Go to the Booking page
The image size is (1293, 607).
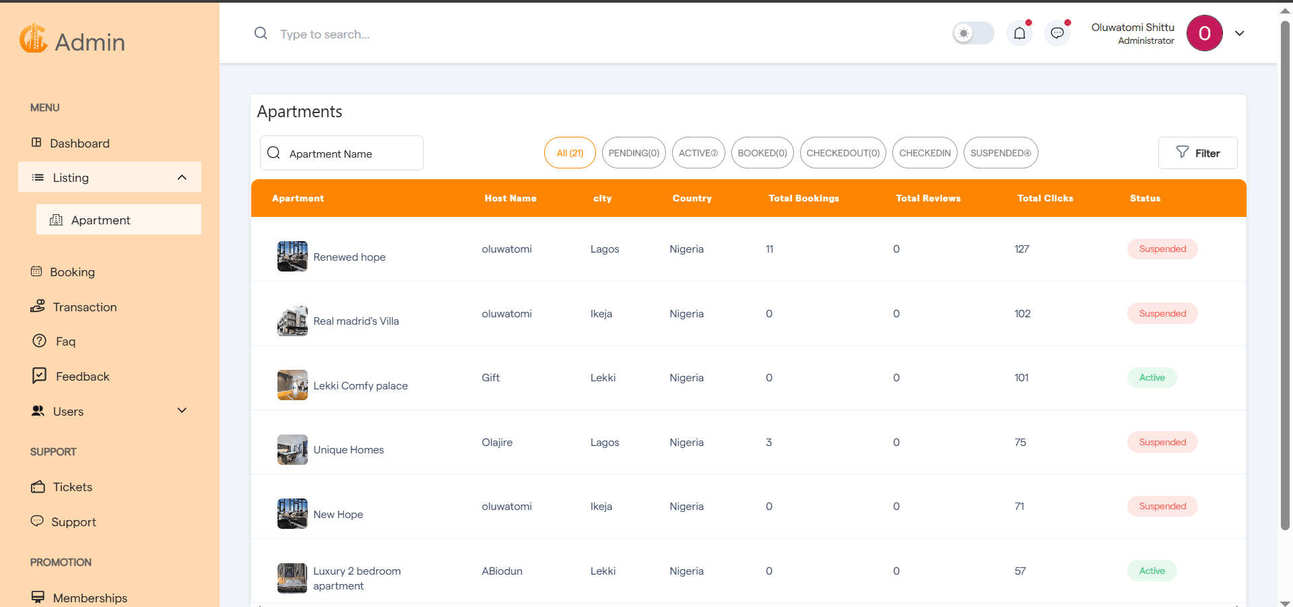[x=72, y=272]
